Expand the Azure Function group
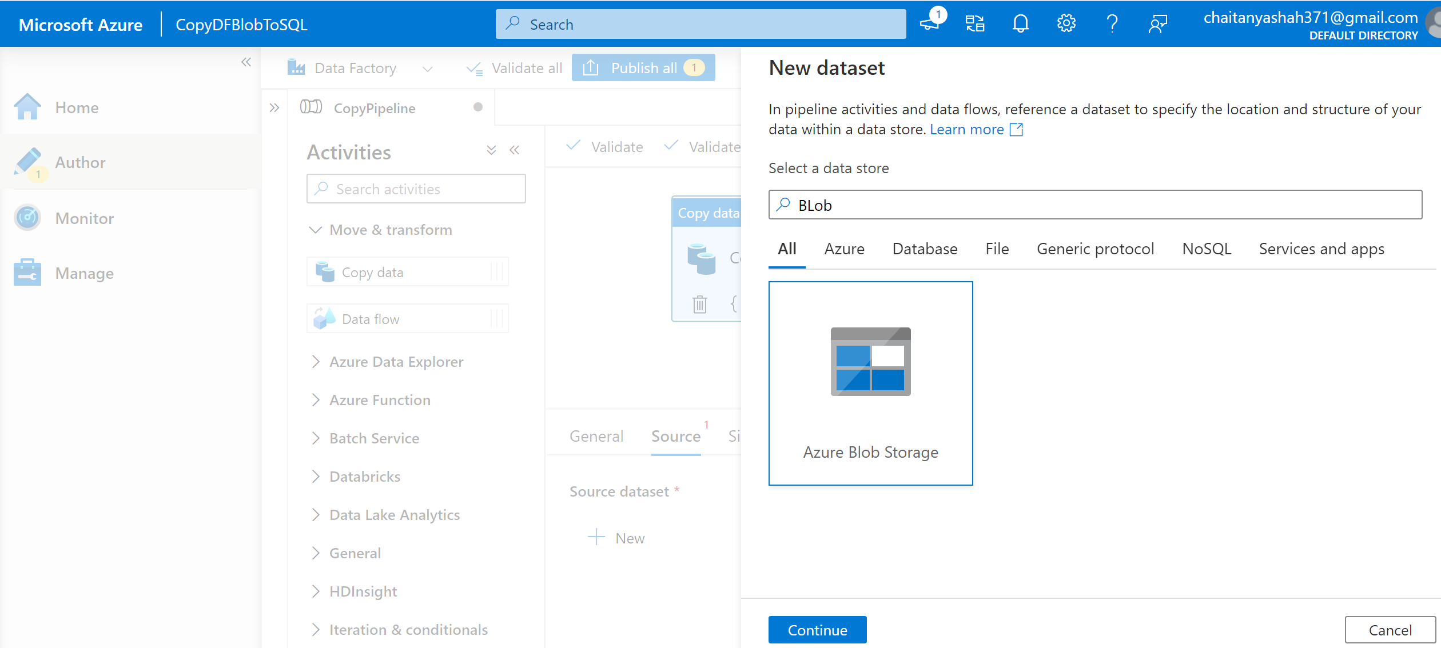The width and height of the screenshot is (1441, 648). point(316,400)
